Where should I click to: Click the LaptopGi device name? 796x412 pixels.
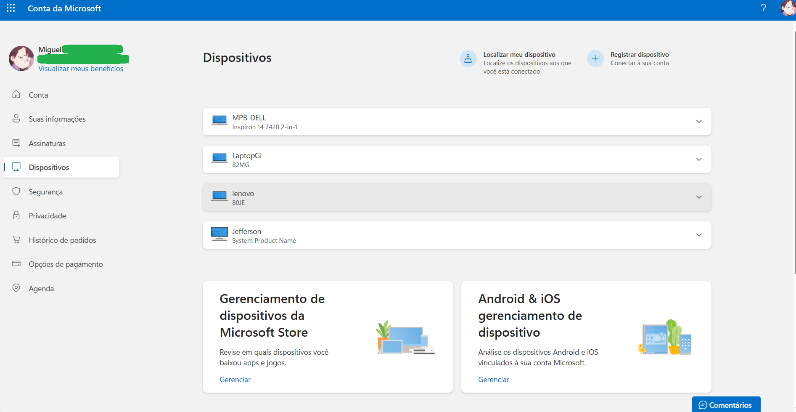247,156
